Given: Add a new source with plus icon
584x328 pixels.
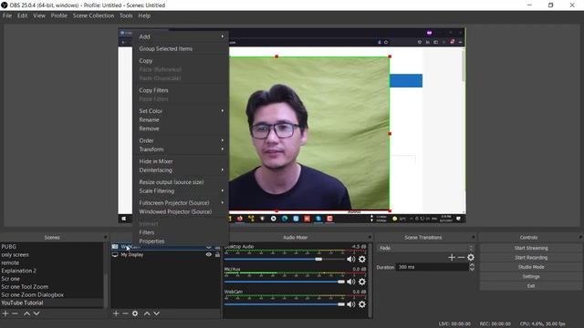Looking at the screenshot, I should (x=116, y=313).
